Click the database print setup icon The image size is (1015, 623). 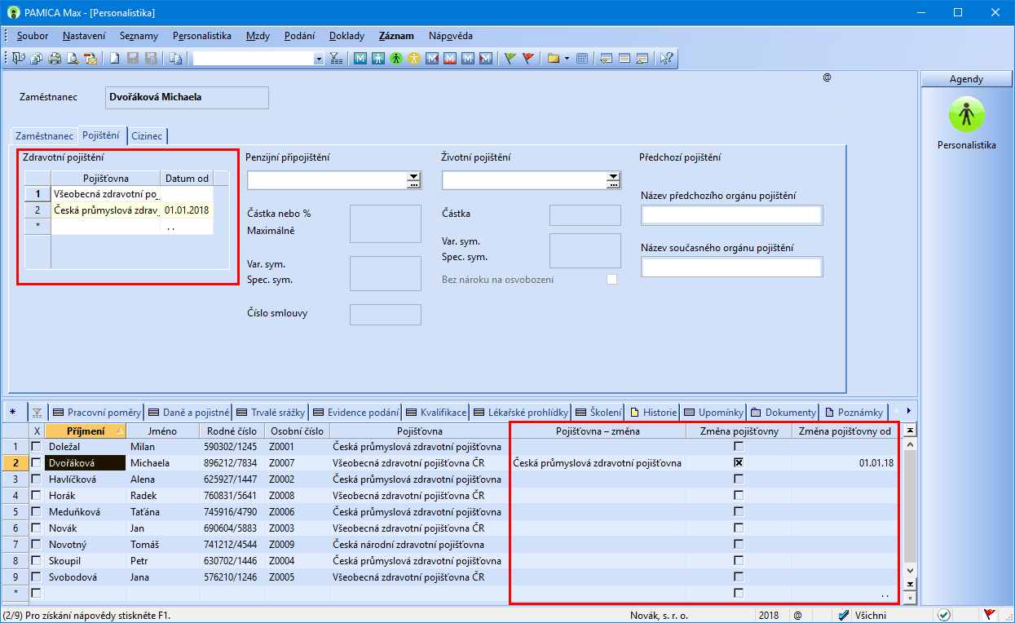37,59
